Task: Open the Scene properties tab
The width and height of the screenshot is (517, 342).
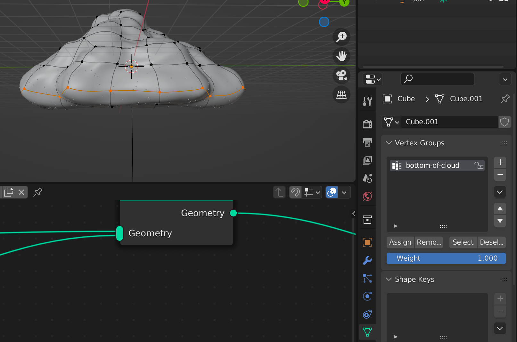Action: point(367,178)
